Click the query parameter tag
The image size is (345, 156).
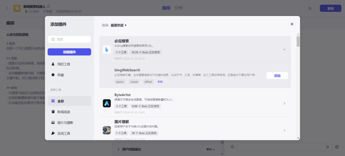(x=120, y=82)
